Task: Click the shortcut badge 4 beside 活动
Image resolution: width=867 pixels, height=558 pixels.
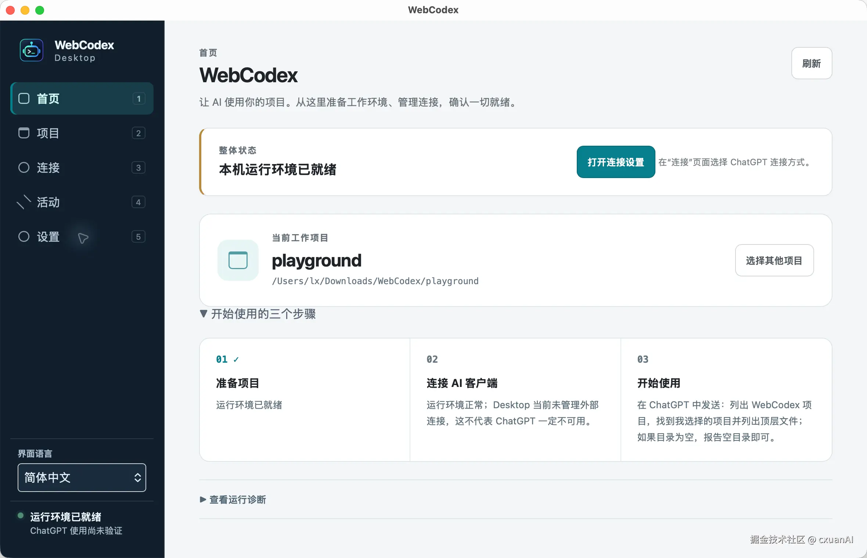Action: click(138, 202)
